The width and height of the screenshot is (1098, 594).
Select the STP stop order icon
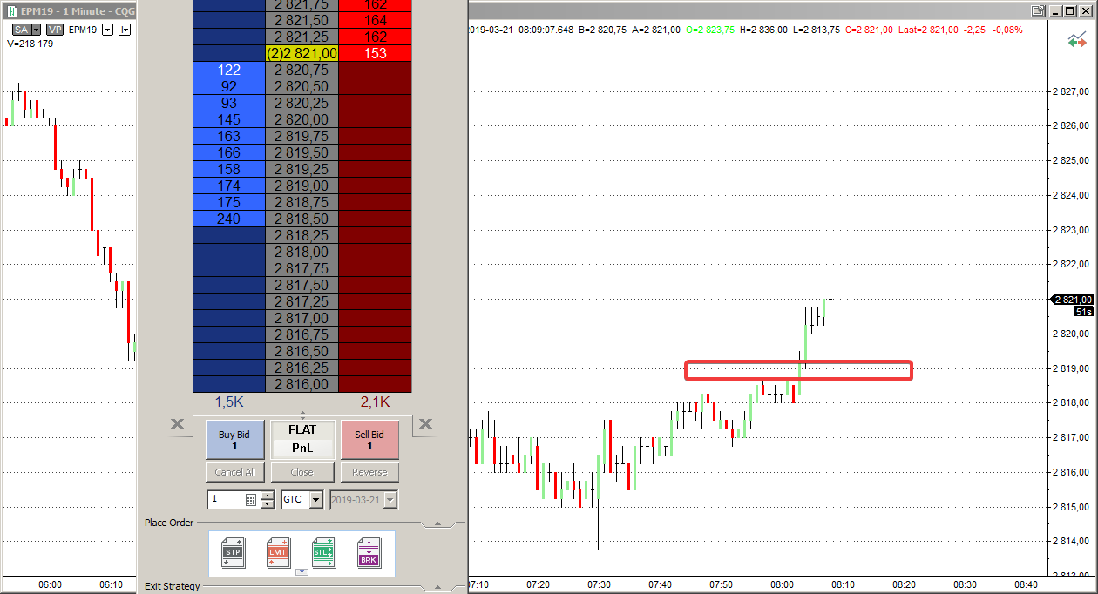tap(233, 553)
